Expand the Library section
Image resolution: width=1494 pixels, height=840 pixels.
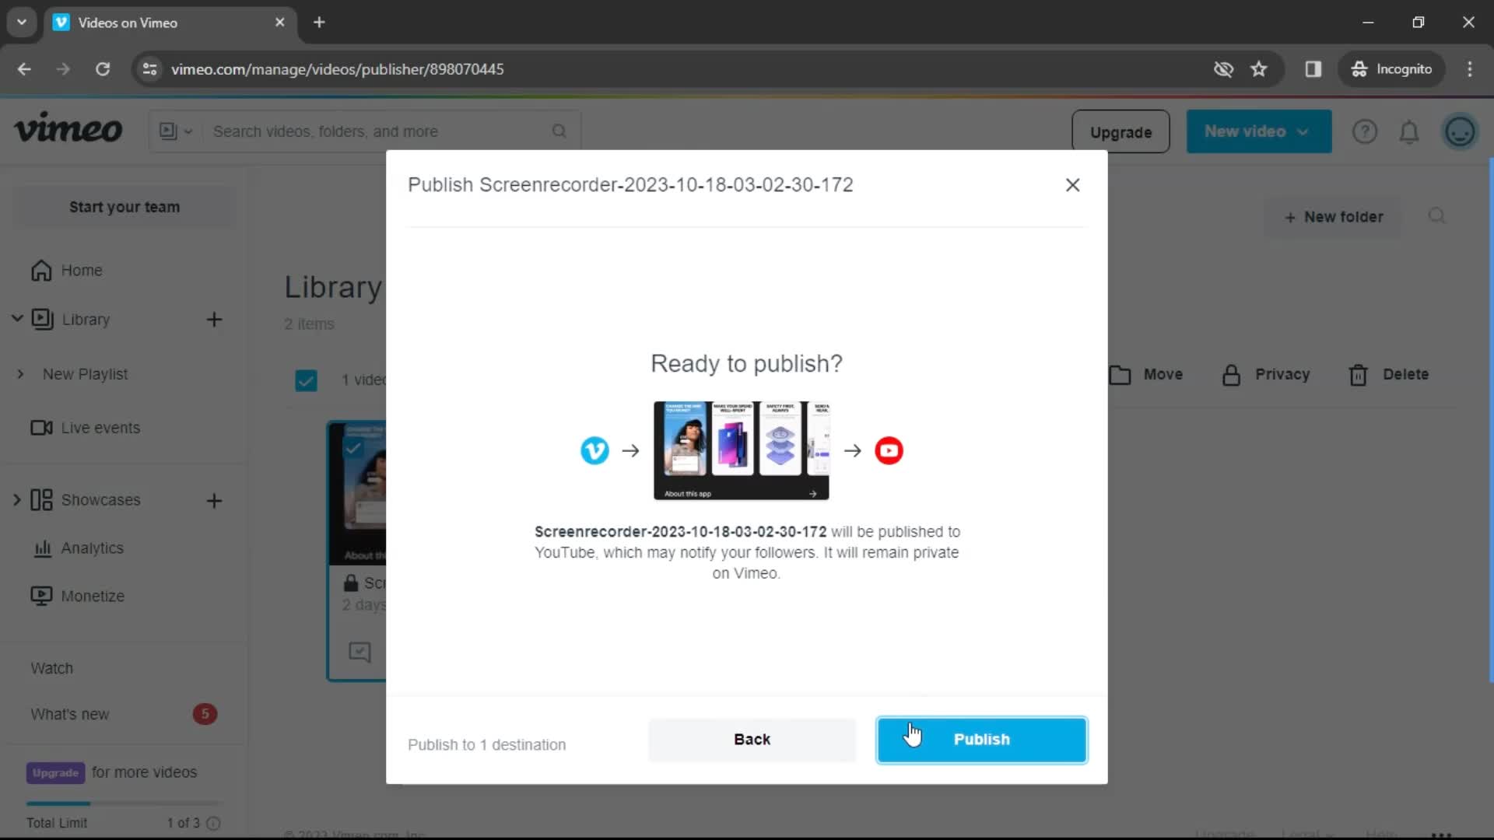point(16,319)
